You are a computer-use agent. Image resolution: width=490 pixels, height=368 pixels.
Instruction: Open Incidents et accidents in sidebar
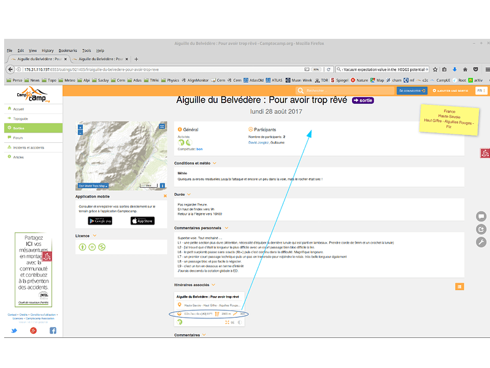33,148
